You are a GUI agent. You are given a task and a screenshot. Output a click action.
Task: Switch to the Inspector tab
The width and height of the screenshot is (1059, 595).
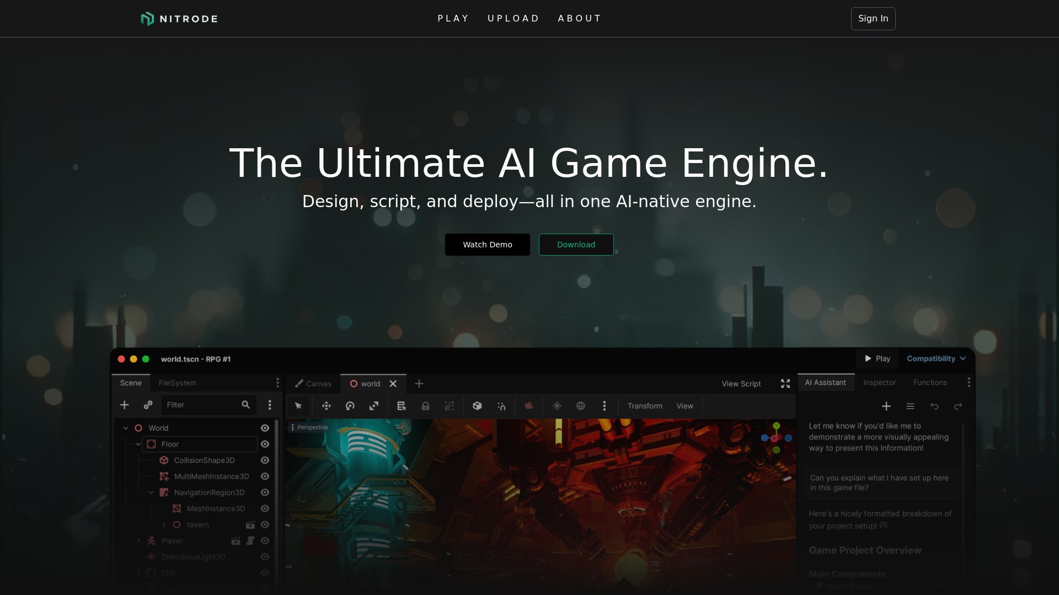pos(879,382)
